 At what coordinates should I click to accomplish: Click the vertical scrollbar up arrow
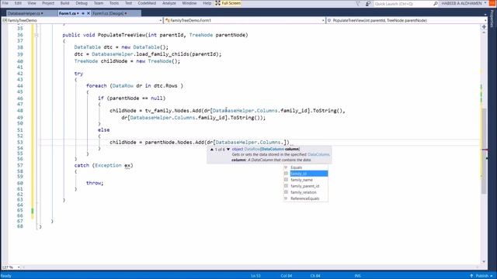484,33
